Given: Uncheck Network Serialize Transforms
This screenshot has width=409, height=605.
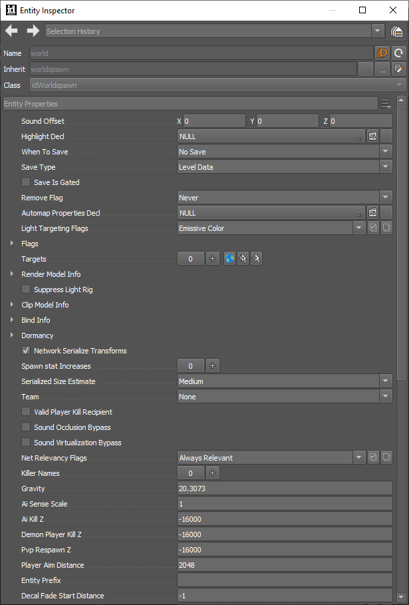Looking at the screenshot, I should (x=26, y=350).
